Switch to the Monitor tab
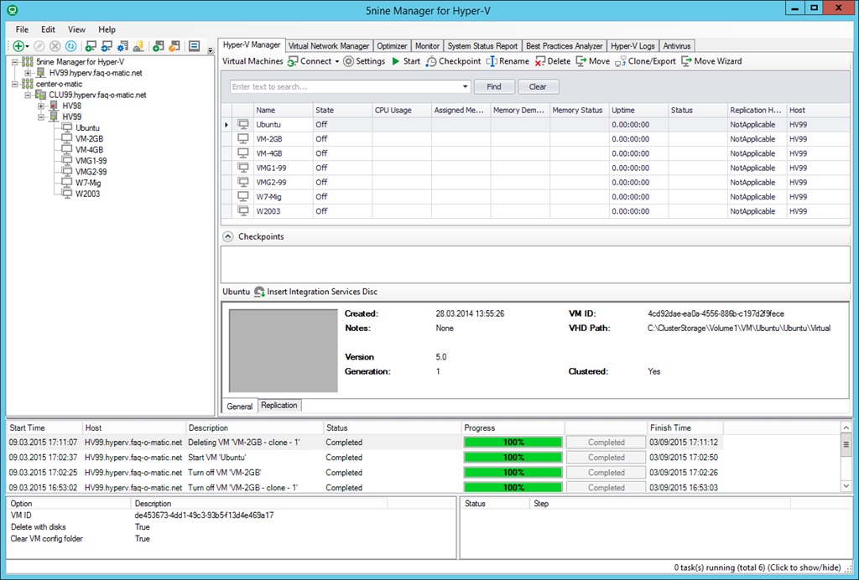859x580 pixels. coord(427,46)
